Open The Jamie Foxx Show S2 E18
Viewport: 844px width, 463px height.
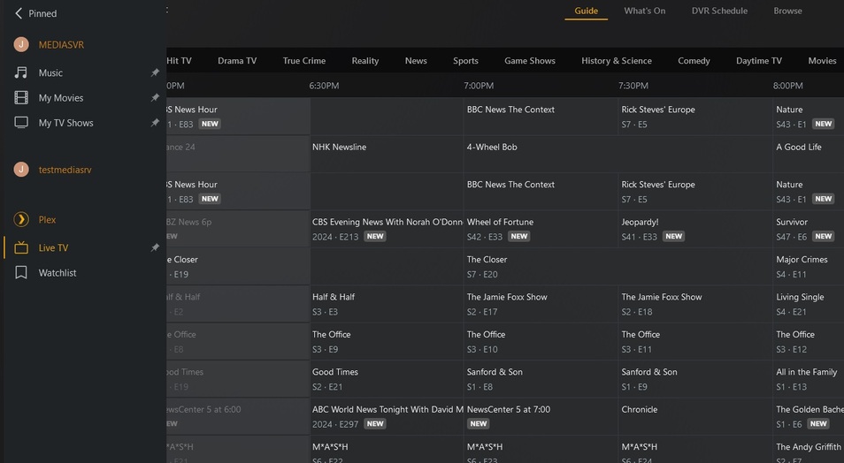(695, 304)
